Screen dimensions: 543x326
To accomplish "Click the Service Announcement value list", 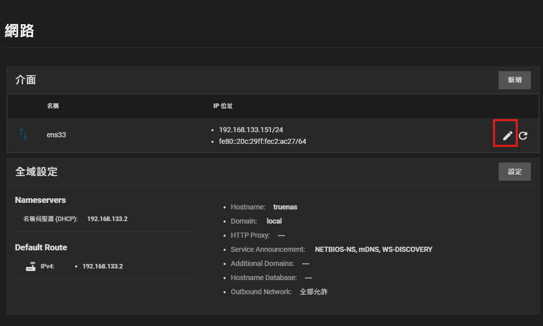I will click(x=373, y=249).
